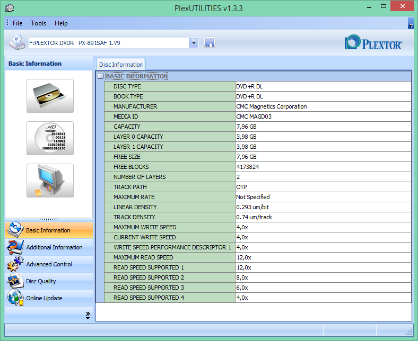The width and height of the screenshot is (418, 341).
Task: Select the 0.293 um/bit linear density value
Action: 252,207
